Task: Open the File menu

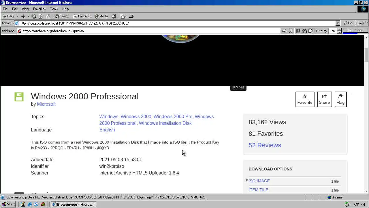Action: [5, 9]
